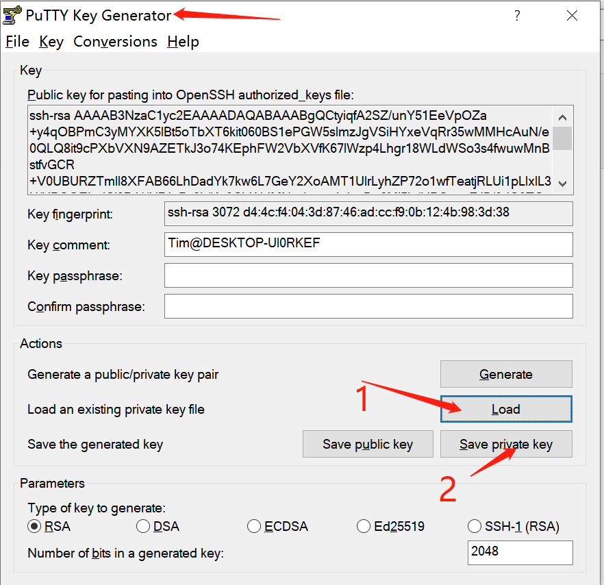Close the PuTTY Key Generator window

click(572, 15)
